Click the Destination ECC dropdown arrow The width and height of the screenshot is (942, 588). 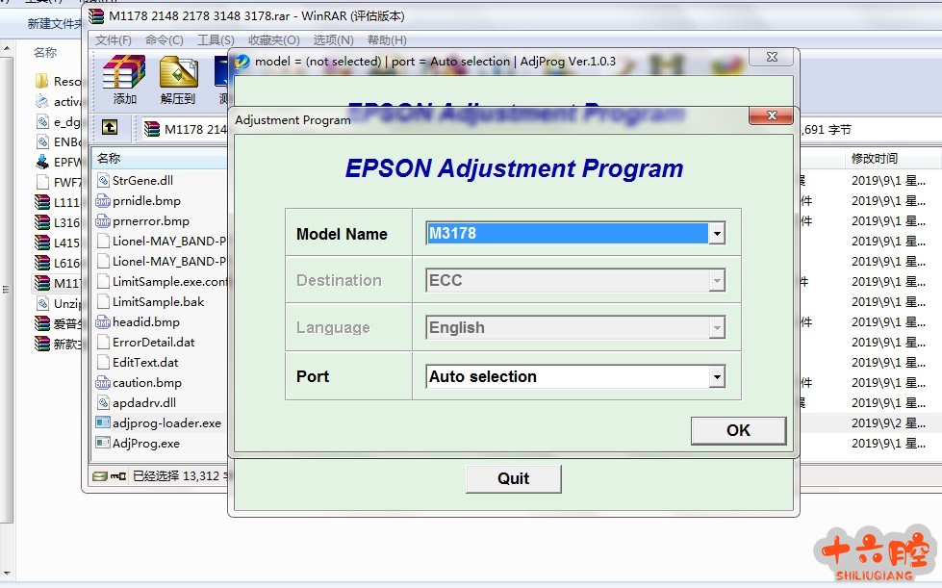tap(716, 281)
